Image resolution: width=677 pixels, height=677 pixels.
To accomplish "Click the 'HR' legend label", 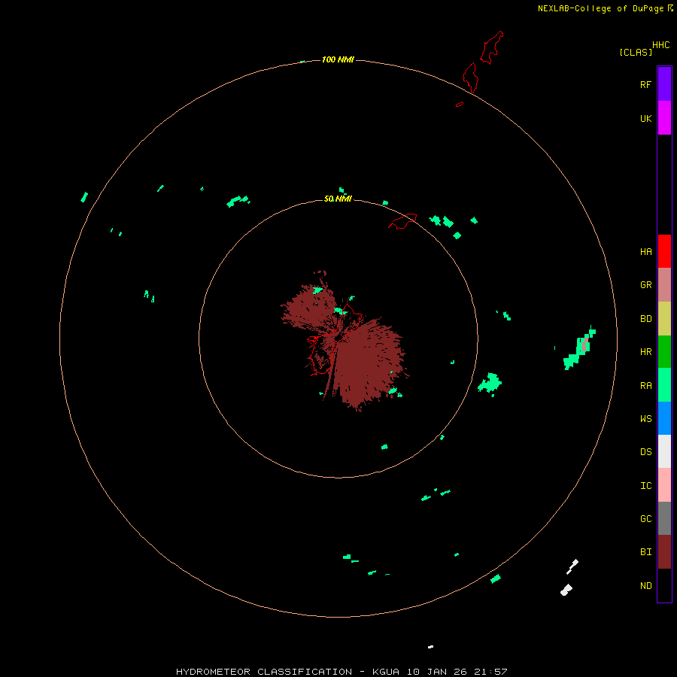I will pyautogui.click(x=646, y=352).
